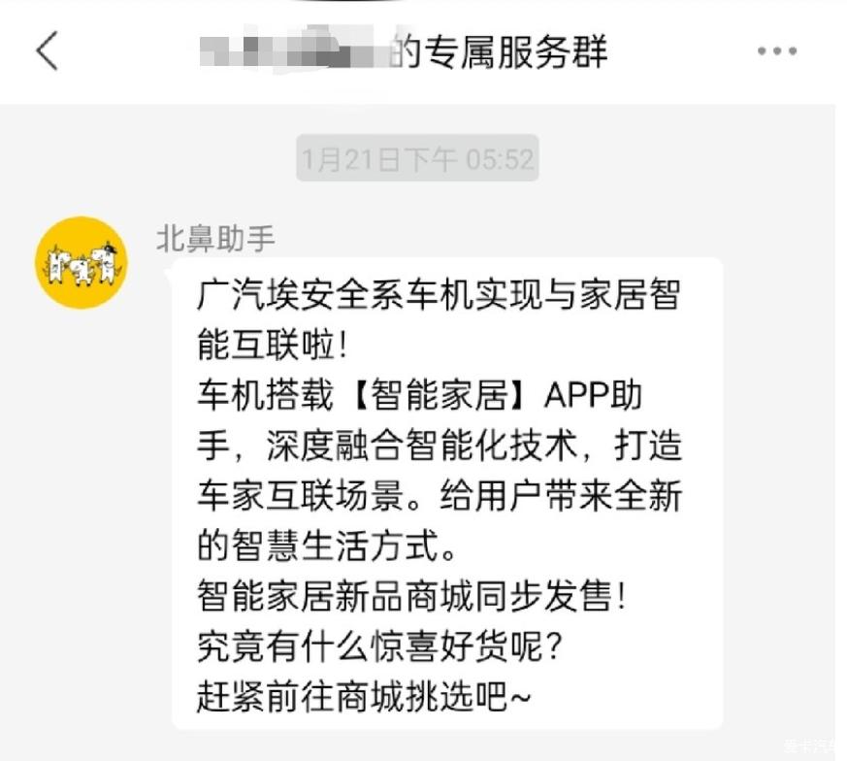
Task: Tap the line 赶紧前往商城挑选吧~
Action: 364,697
